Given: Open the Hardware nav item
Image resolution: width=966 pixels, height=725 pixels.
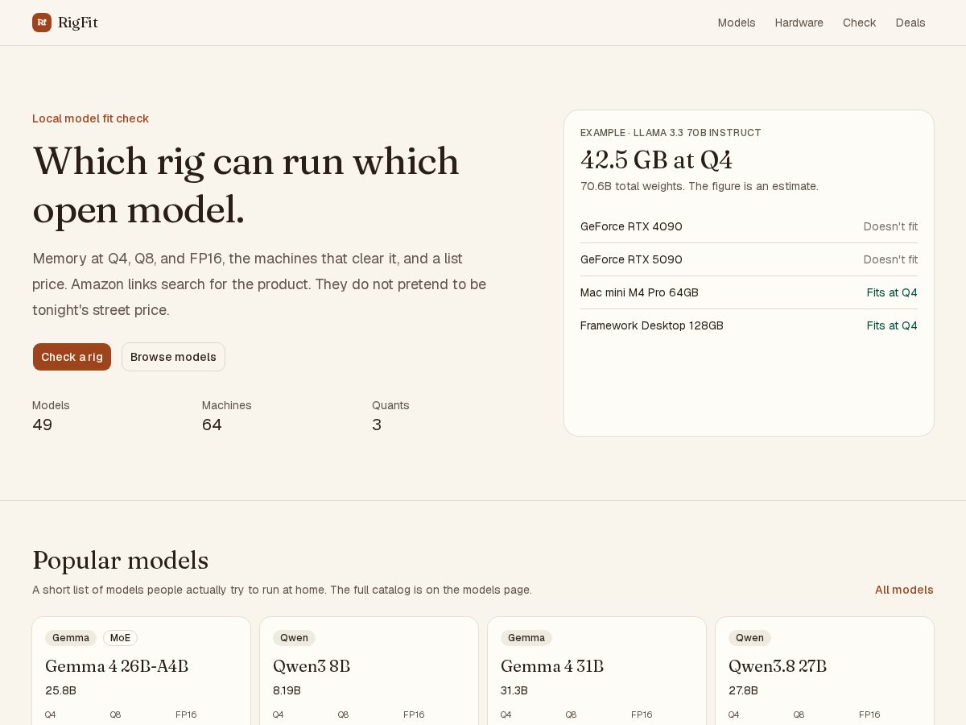Looking at the screenshot, I should point(799,23).
